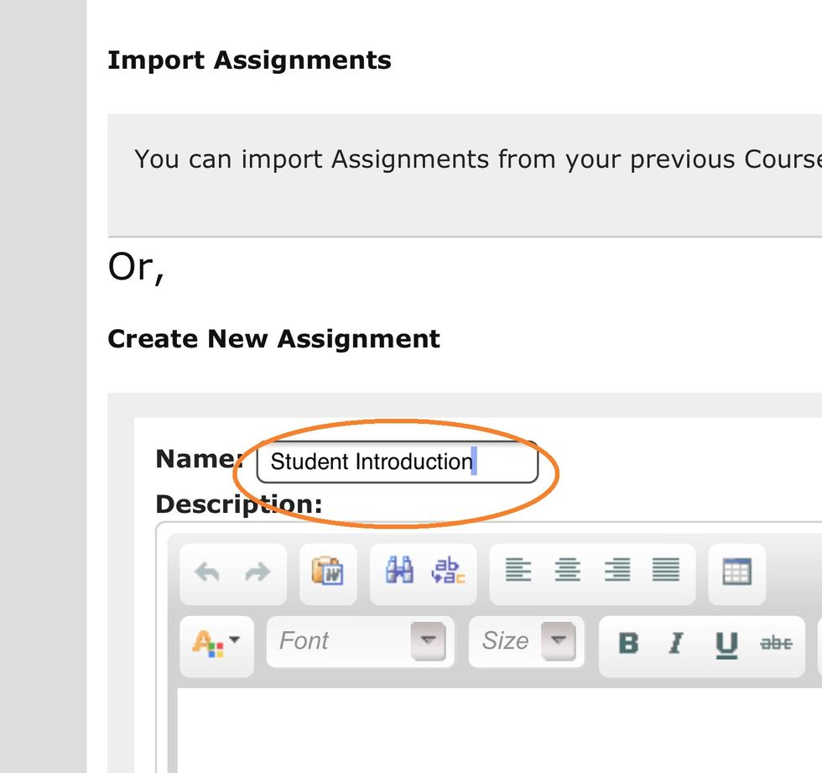This screenshot has width=822, height=773.
Task: Toggle strikethrough formatting
Action: 776,643
